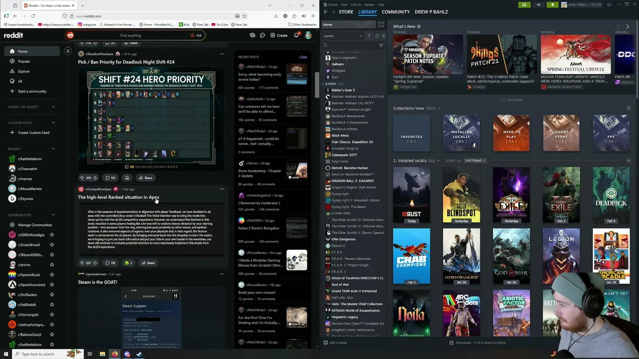Screen dimensions: 639x359
Task: Go to Popular in Reddit sidebar
Action: 24,61
